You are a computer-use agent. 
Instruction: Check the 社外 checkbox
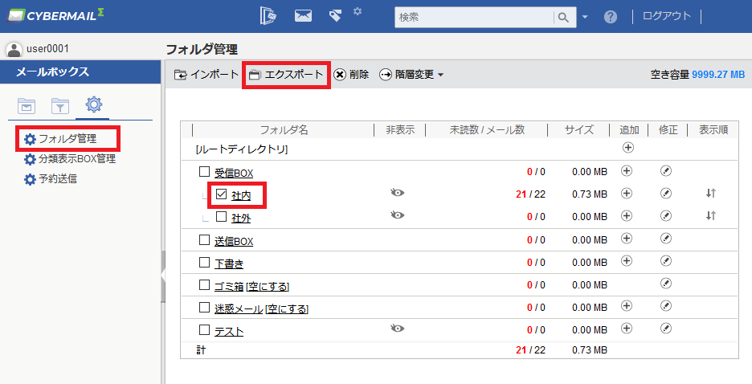221,216
